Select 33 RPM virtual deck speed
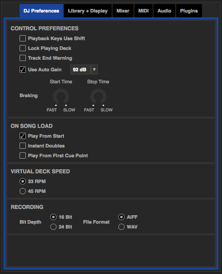This screenshot has width=222, height=274. click(23, 181)
